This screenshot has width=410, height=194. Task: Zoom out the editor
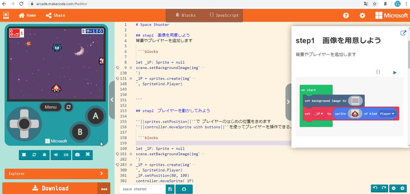pyautogui.click(x=394, y=188)
